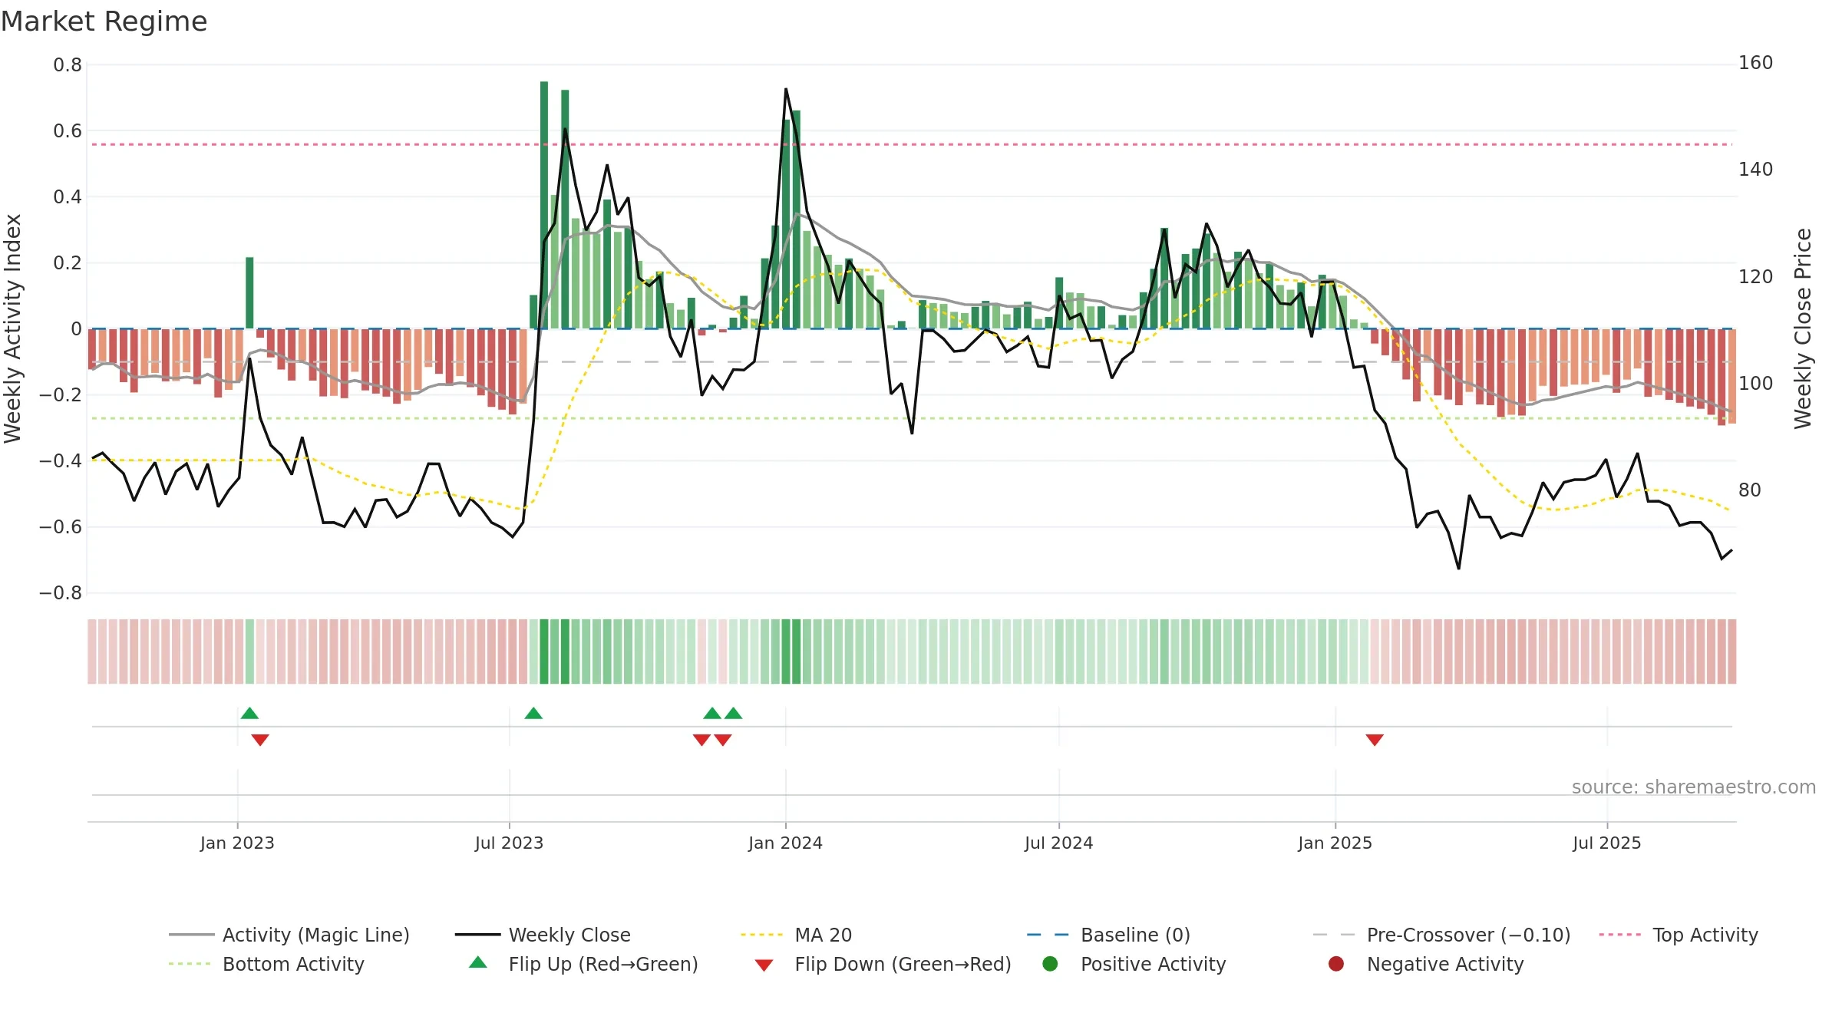Click the red Negative Activity dot
The image size is (1842, 1036).
click(x=1336, y=964)
